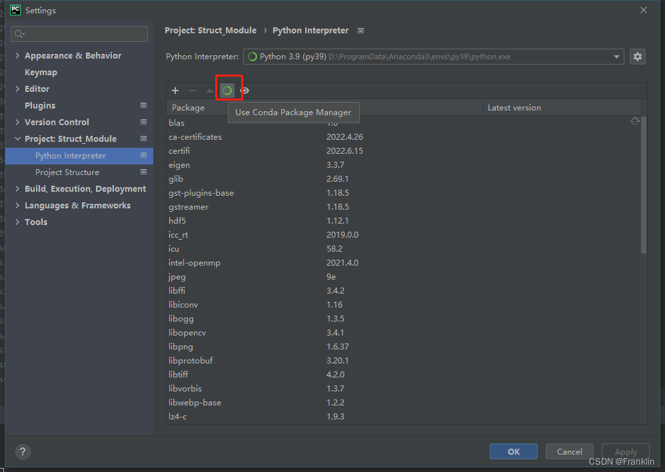Click project-level icon next to breadcrumb title

361,31
